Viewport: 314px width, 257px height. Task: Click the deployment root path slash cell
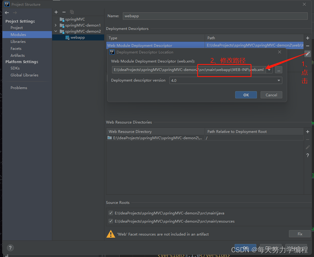click(254, 138)
